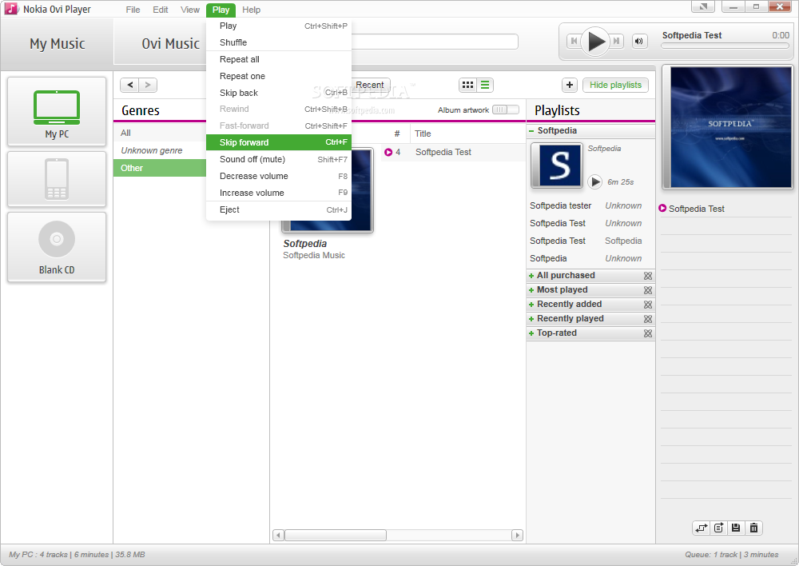The width and height of the screenshot is (799, 566).
Task: Remove the All purchased playlist
Action: (x=648, y=276)
